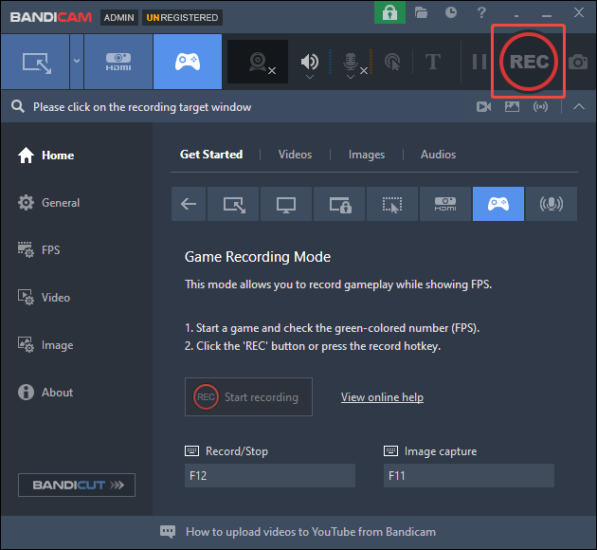Choose fullscreen monitor mode icon

(x=286, y=204)
